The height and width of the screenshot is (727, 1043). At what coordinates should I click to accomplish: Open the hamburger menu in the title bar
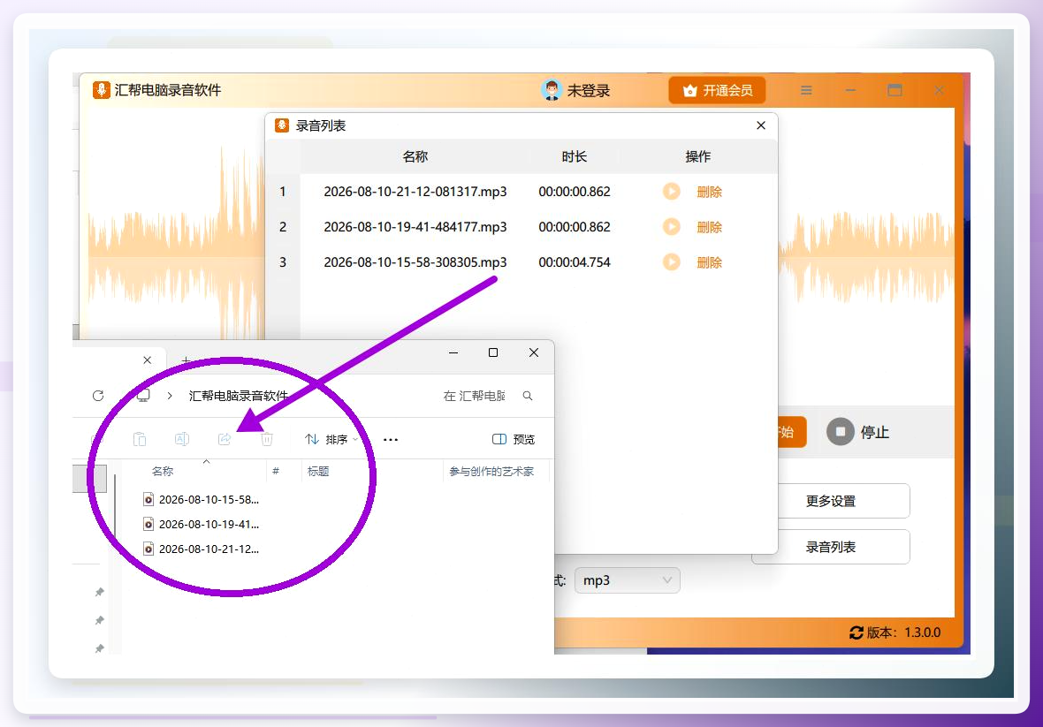coord(806,90)
